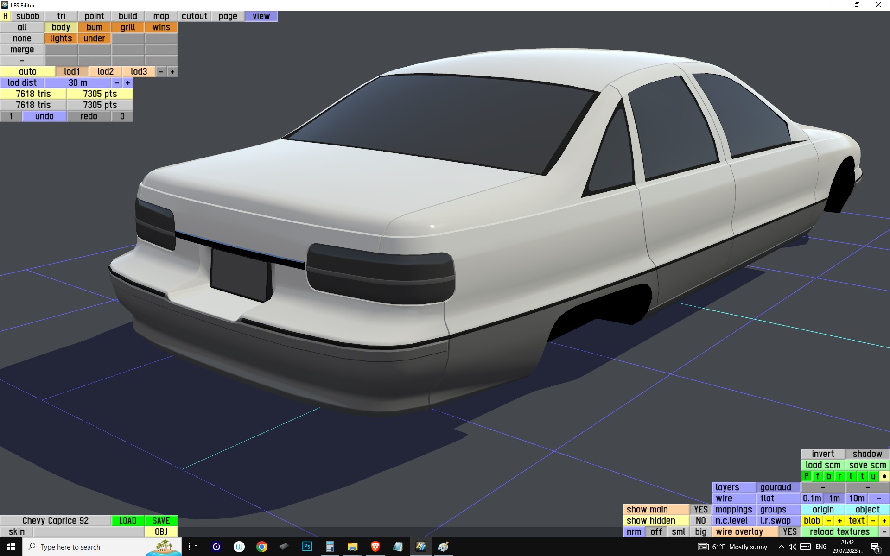Select the 10m grid size option
890x556 pixels.
click(856, 499)
